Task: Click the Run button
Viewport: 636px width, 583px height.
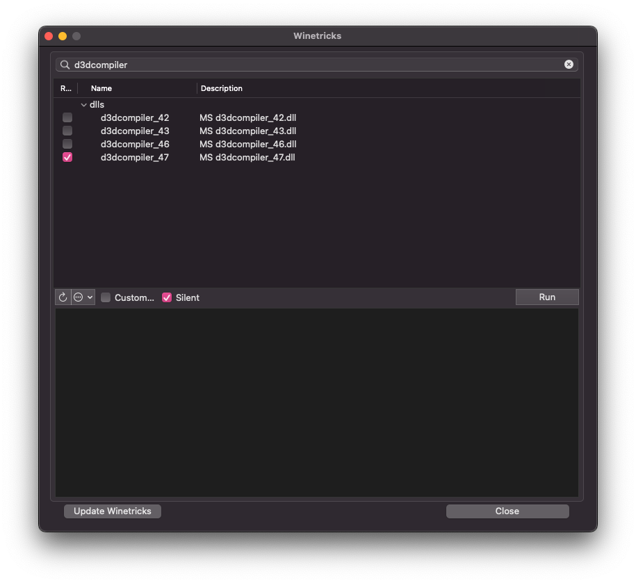Action: click(x=547, y=297)
